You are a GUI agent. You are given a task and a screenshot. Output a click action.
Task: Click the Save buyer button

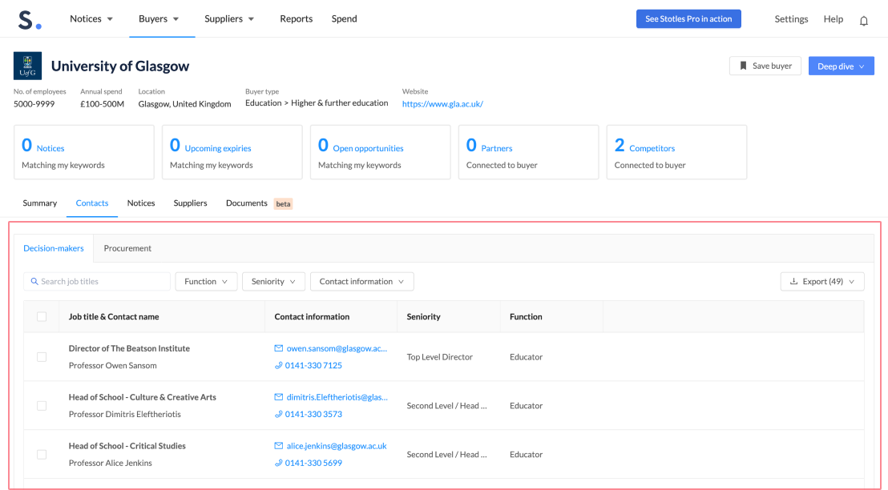[765, 66]
